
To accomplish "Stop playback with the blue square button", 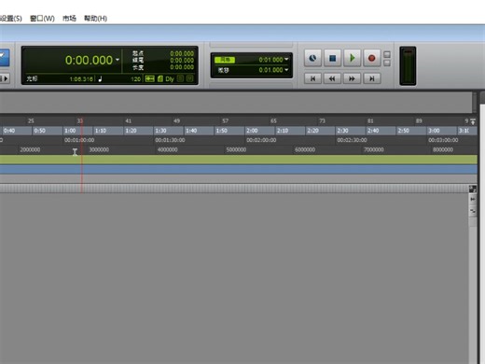I will point(332,58).
